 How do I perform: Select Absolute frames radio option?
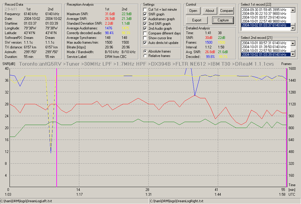click(145, 51)
